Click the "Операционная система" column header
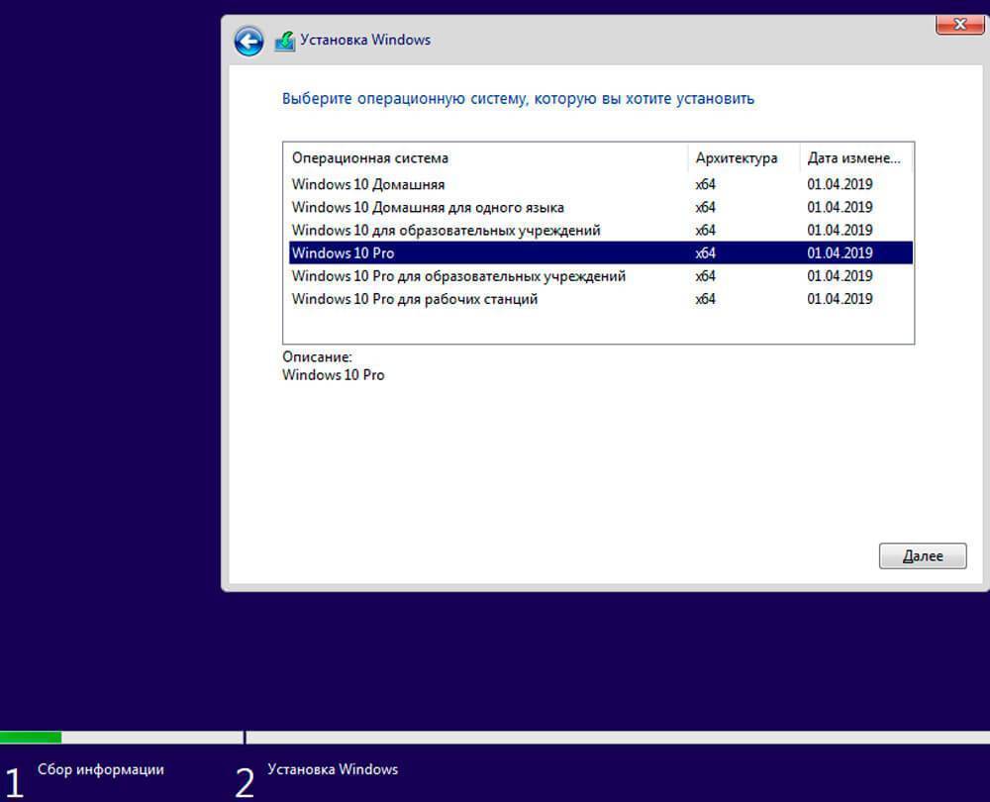The image size is (990, 802). tap(370, 158)
